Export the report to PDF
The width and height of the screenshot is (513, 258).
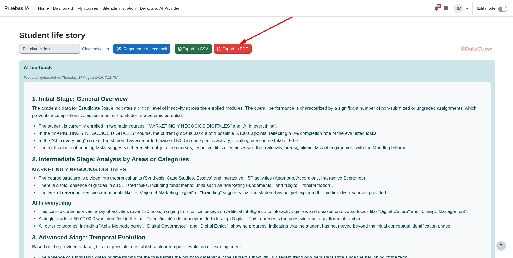coord(233,49)
